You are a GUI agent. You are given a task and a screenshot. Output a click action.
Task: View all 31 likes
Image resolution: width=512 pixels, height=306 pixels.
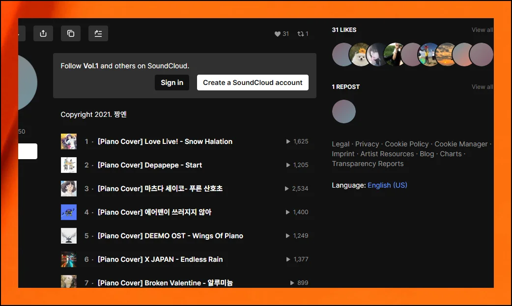click(x=483, y=30)
